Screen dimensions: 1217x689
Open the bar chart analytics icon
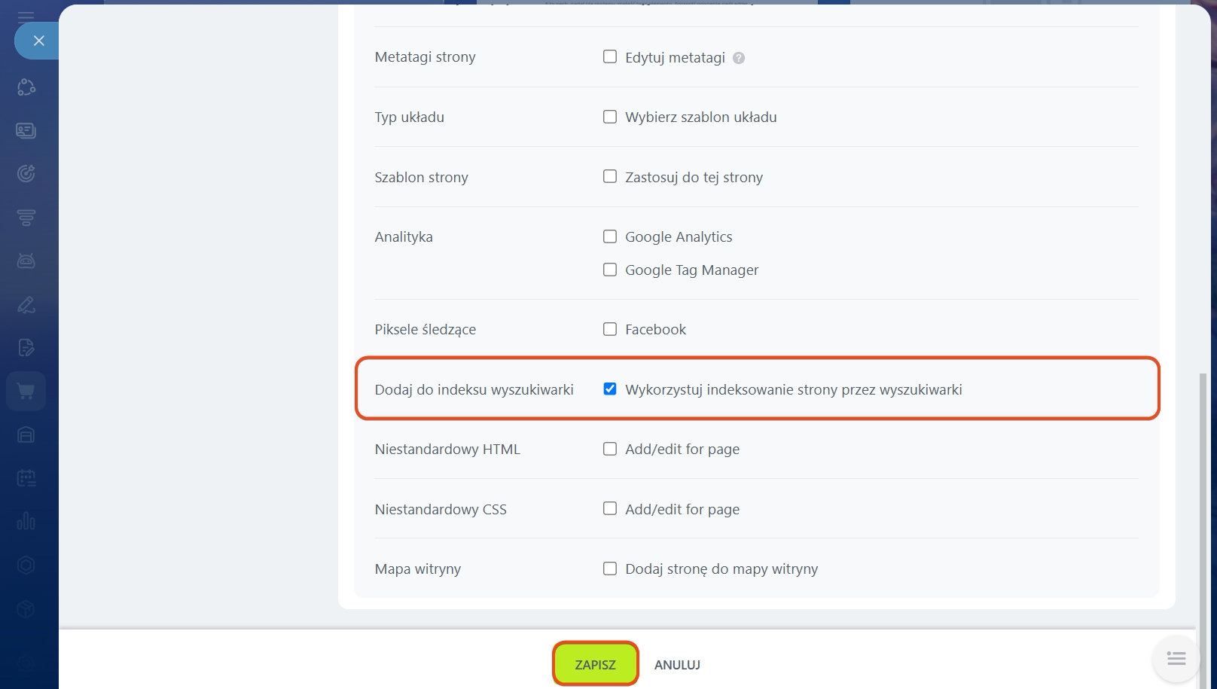click(26, 521)
